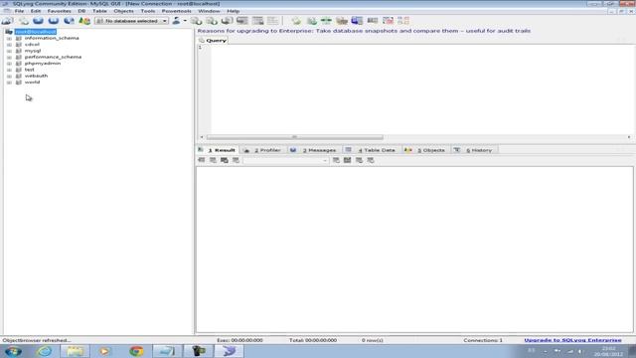Click the database icon beside mysql
The width and height of the screenshot is (636, 358).
pyautogui.click(x=19, y=51)
